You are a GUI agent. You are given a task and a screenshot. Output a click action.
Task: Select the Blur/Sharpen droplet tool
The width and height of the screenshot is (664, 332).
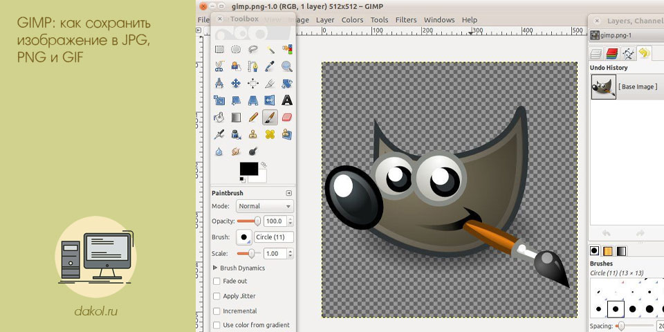click(x=219, y=151)
